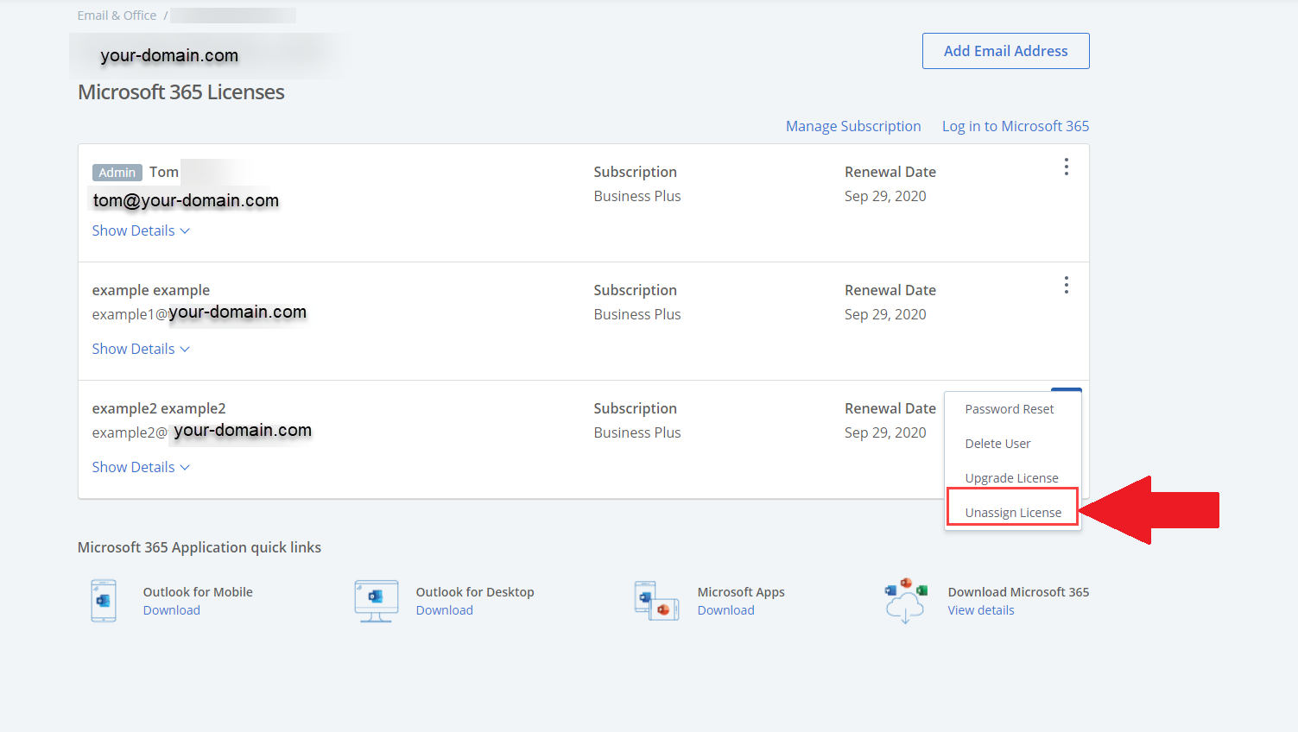Open three-dot menu for example1 user
The width and height of the screenshot is (1298, 732).
point(1067,285)
